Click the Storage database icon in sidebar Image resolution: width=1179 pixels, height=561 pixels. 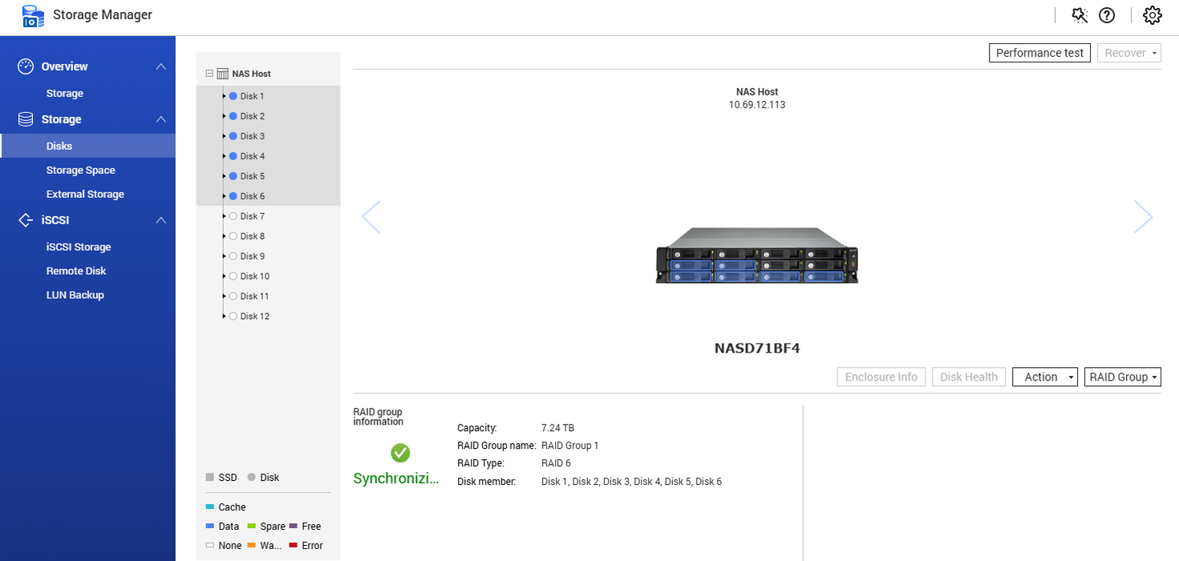pyautogui.click(x=26, y=119)
